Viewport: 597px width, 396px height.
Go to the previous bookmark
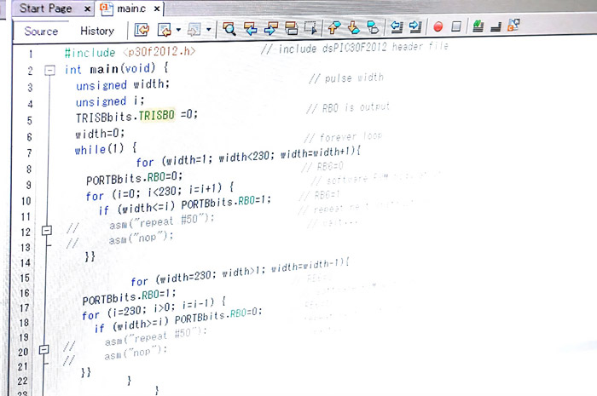click(334, 28)
